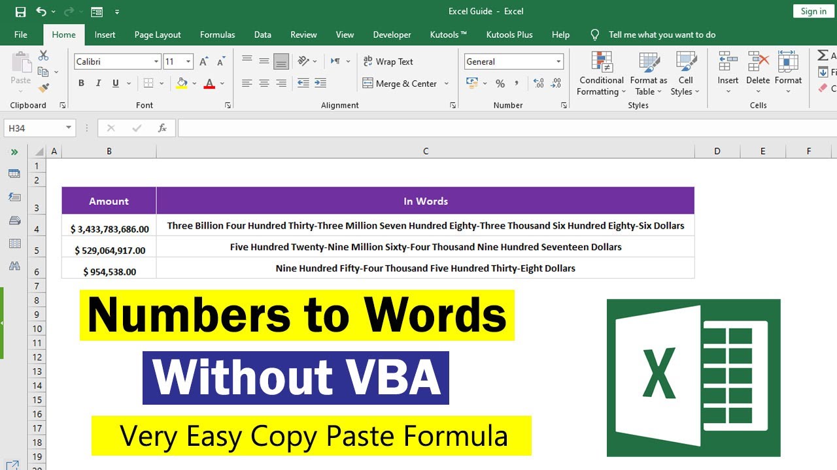This screenshot has height=470, width=837.
Task: Expand the left pane double chevron
Action: pos(14,152)
